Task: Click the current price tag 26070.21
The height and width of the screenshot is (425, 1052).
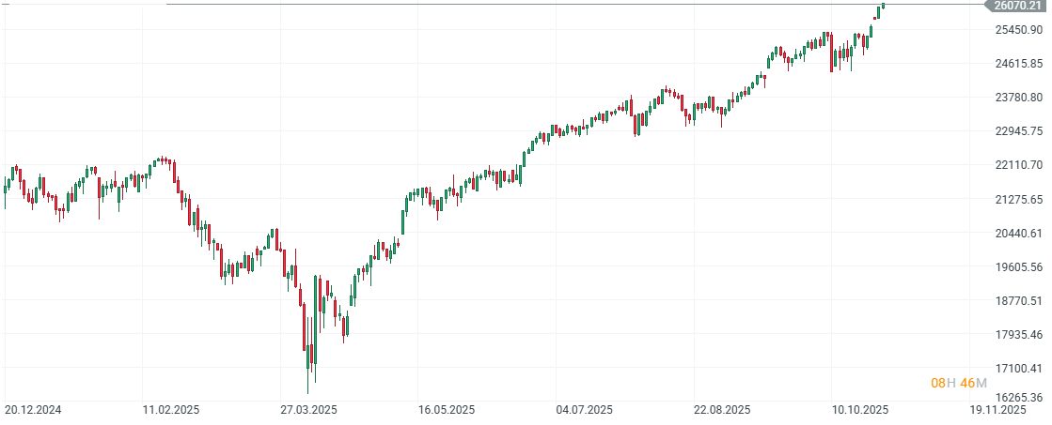Action: [x=1018, y=6]
